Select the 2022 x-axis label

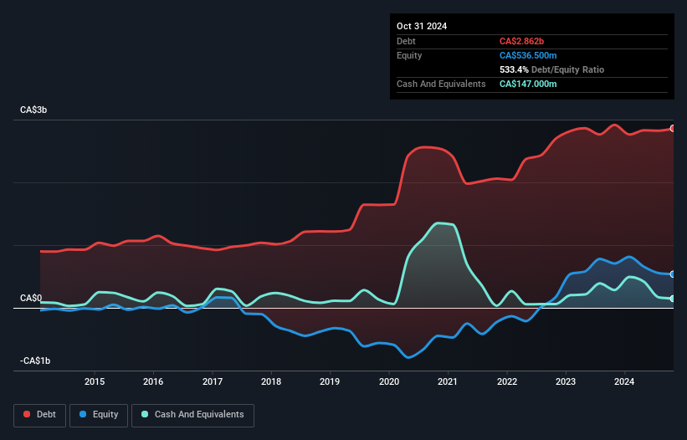click(x=507, y=381)
